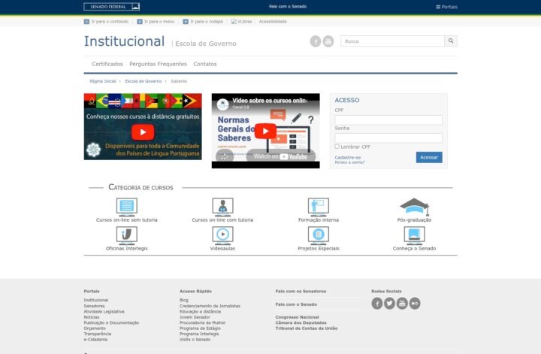
Task: Play the Normas Gerais do Saberes video
Action: (265, 132)
